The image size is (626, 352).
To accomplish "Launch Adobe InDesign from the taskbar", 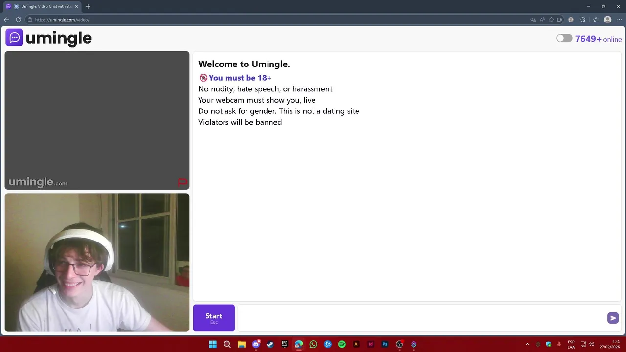I will tap(371, 344).
